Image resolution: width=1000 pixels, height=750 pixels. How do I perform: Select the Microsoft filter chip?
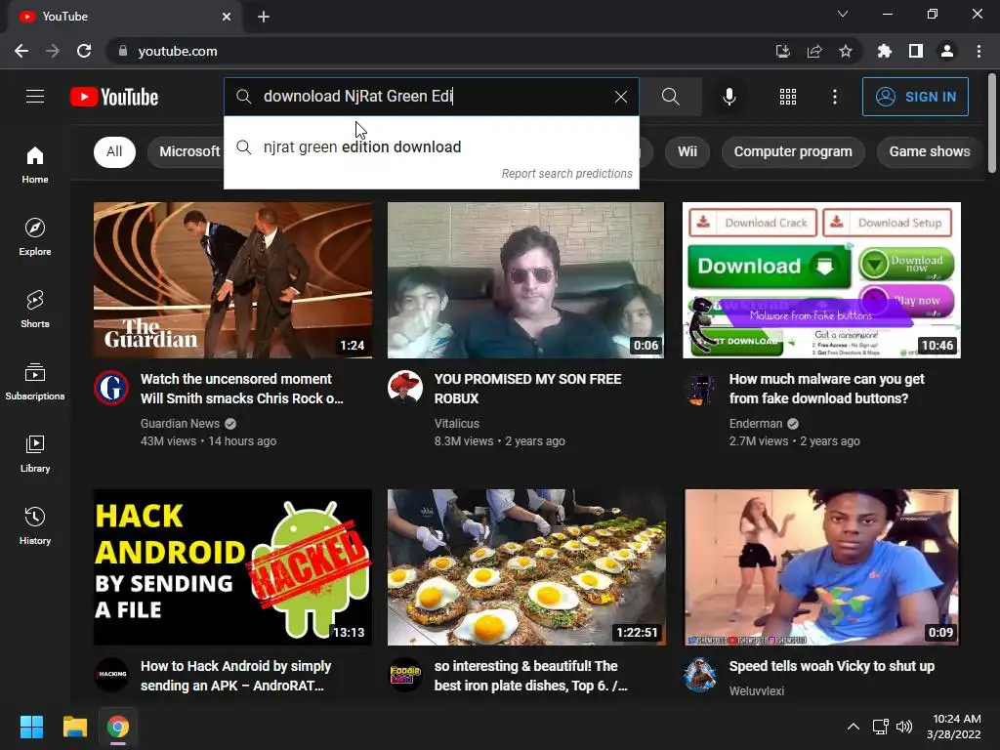tap(186, 151)
